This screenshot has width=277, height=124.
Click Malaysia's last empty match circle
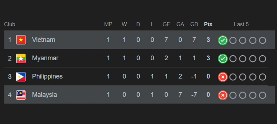coord(262,95)
